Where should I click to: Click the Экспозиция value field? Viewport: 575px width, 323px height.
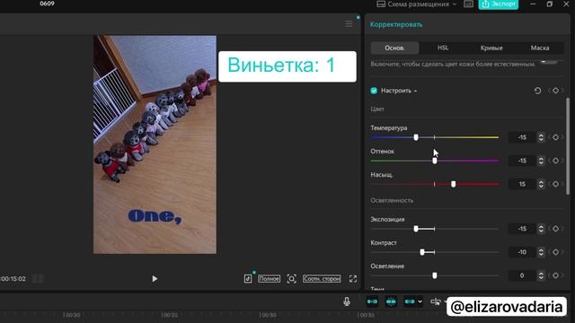pyautogui.click(x=522, y=229)
